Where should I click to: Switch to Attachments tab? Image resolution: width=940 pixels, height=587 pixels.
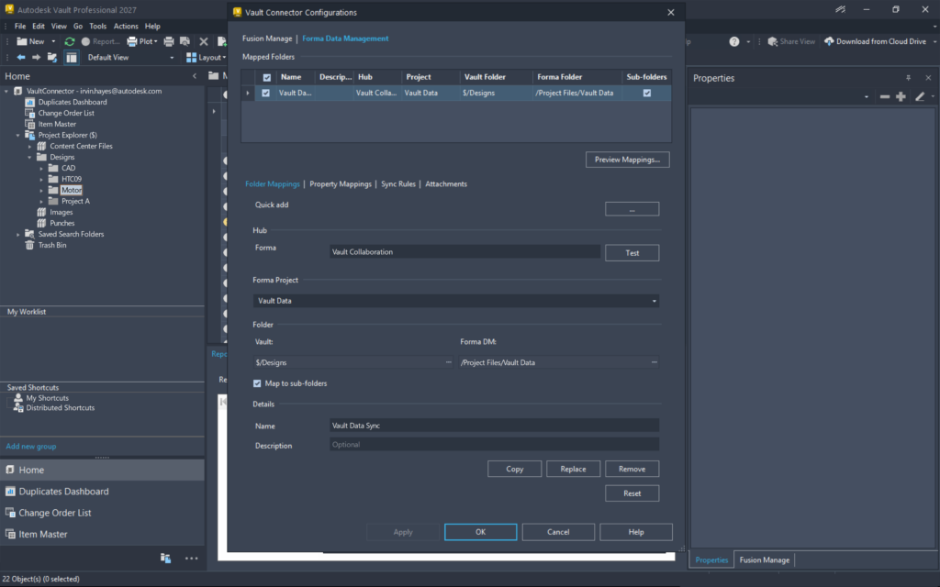tap(446, 183)
